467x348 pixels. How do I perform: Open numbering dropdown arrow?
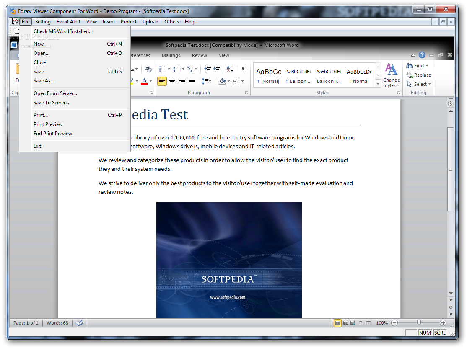tap(183, 69)
